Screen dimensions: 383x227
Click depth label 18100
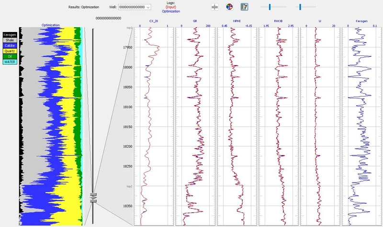tap(127, 107)
